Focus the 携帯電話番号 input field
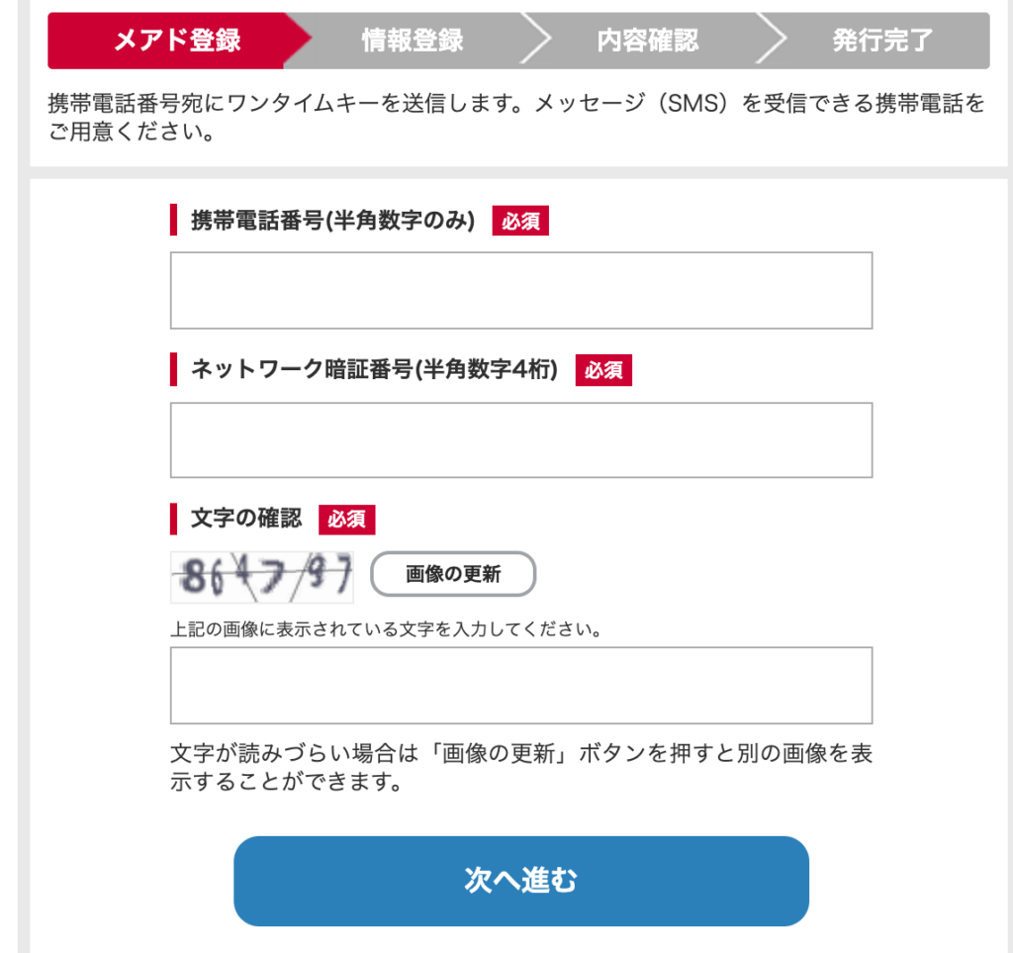Viewport: 1013px width, 953px height. [521, 290]
